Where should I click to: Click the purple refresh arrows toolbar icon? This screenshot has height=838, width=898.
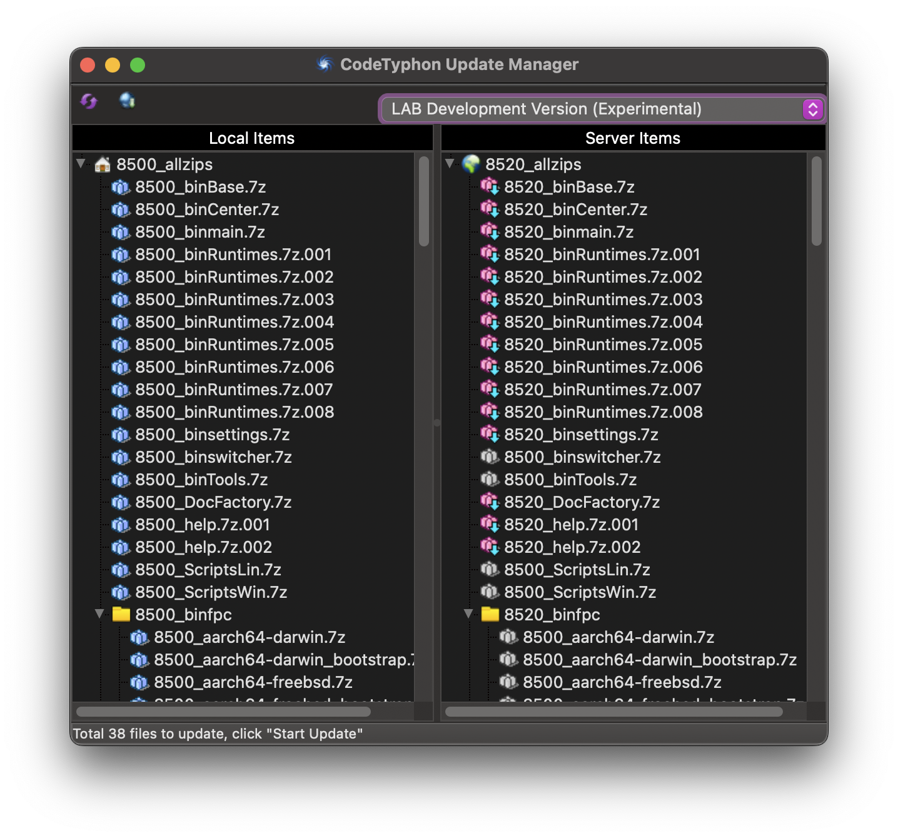89,101
